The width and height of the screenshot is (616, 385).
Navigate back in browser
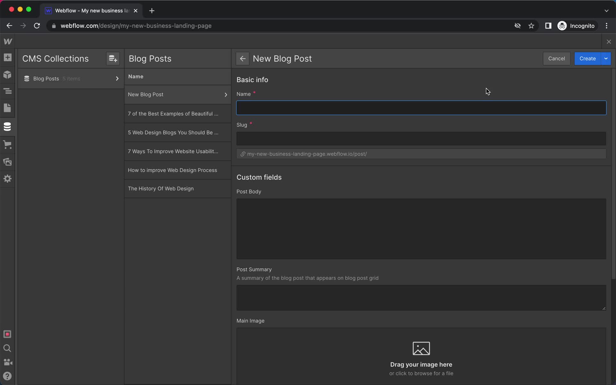(x=9, y=26)
